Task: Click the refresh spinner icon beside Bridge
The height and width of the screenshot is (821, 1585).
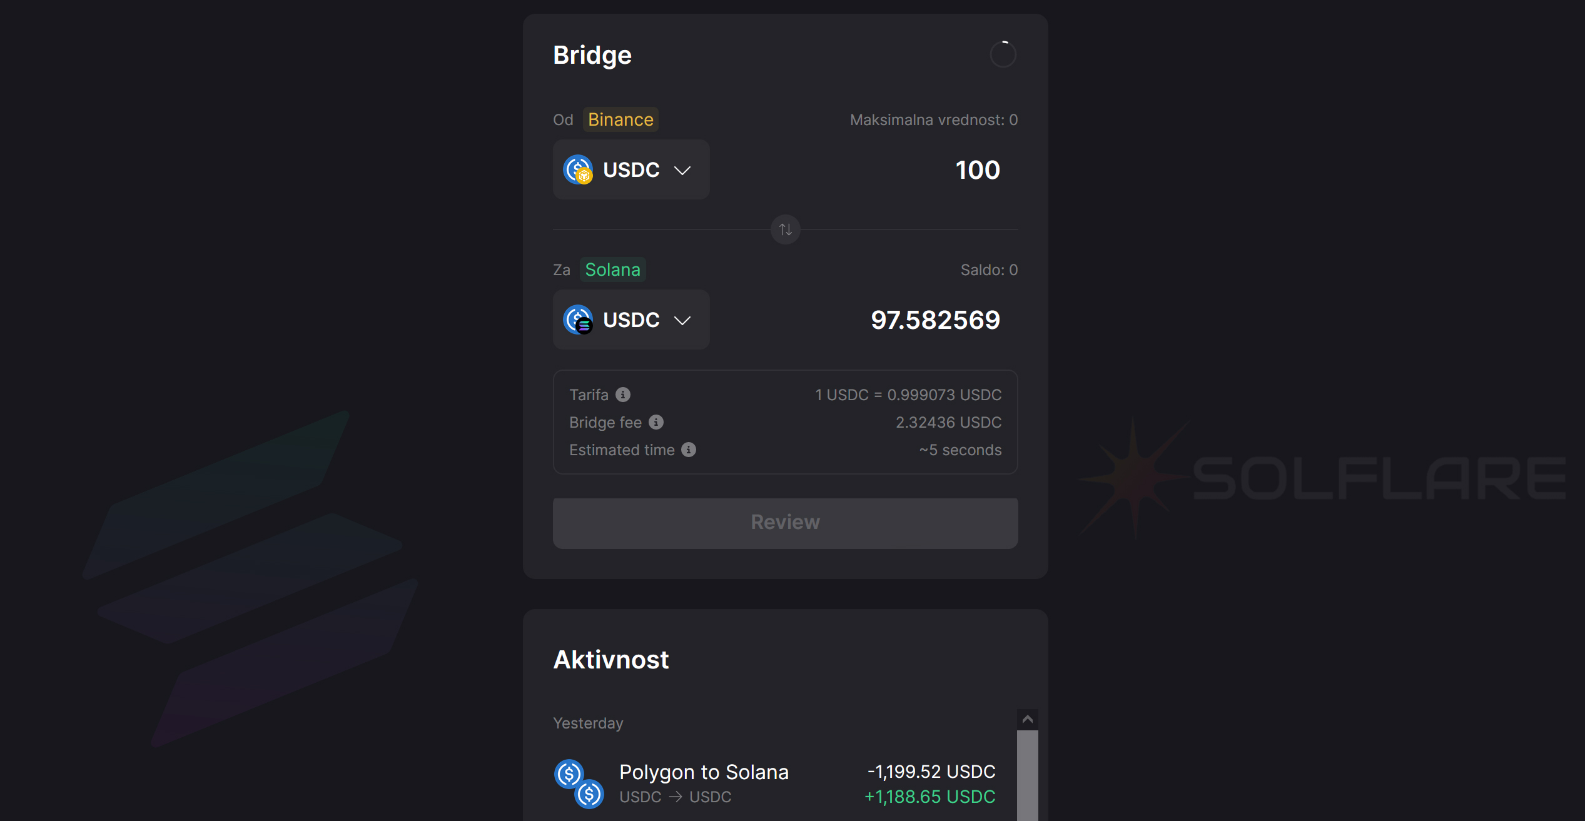Action: [1003, 54]
